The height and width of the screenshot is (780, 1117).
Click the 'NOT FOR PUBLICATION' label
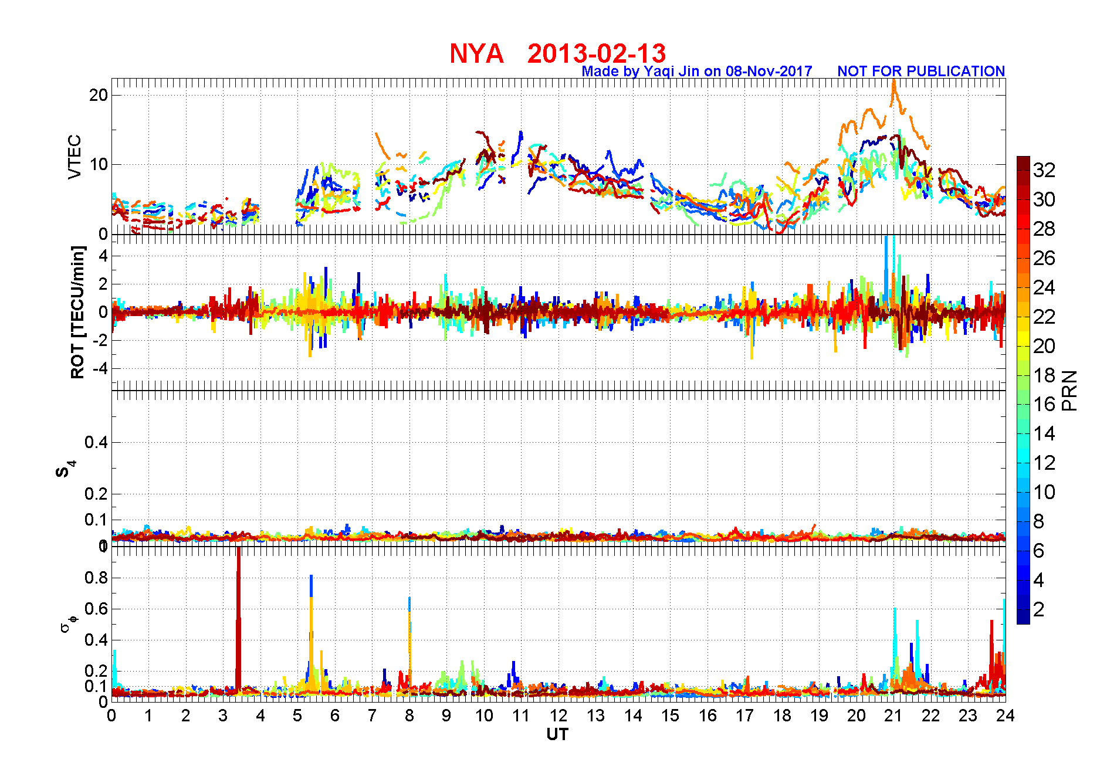pyautogui.click(x=921, y=71)
